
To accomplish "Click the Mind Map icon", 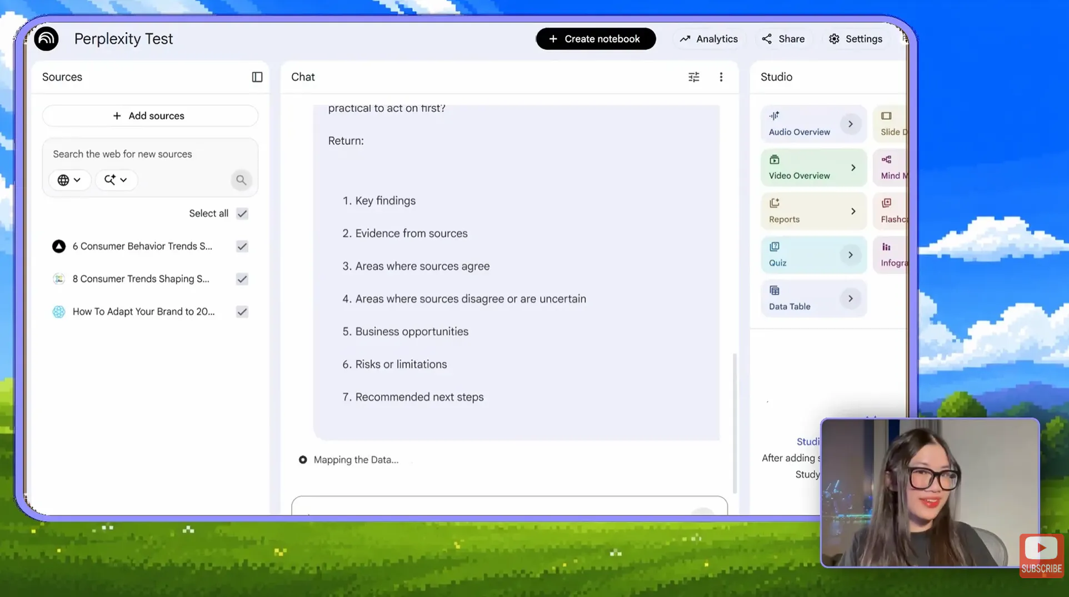I will [x=886, y=160].
